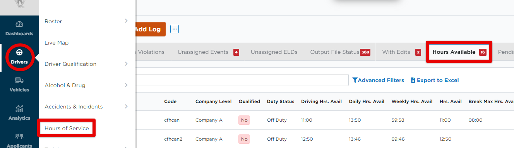Select the Hours of Service menu item
Image resolution: width=514 pixels, height=148 pixels.
tap(67, 128)
